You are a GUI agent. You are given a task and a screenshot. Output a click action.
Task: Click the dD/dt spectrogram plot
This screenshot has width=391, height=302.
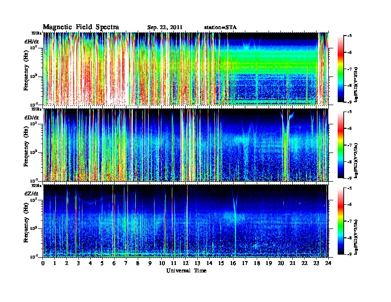[x=186, y=145]
